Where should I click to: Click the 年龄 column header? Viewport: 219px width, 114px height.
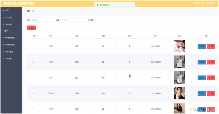103,36
